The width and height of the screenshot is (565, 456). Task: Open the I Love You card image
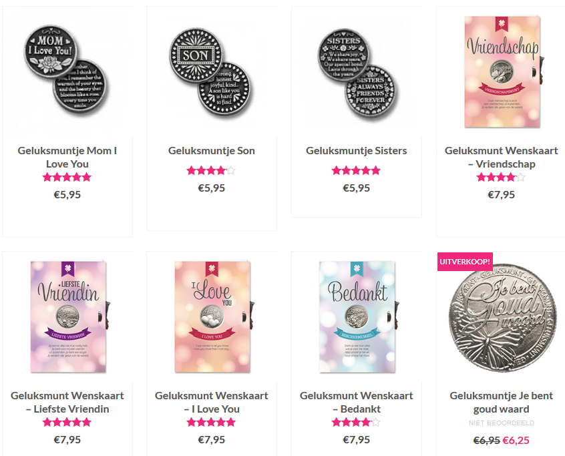[212, 316]
